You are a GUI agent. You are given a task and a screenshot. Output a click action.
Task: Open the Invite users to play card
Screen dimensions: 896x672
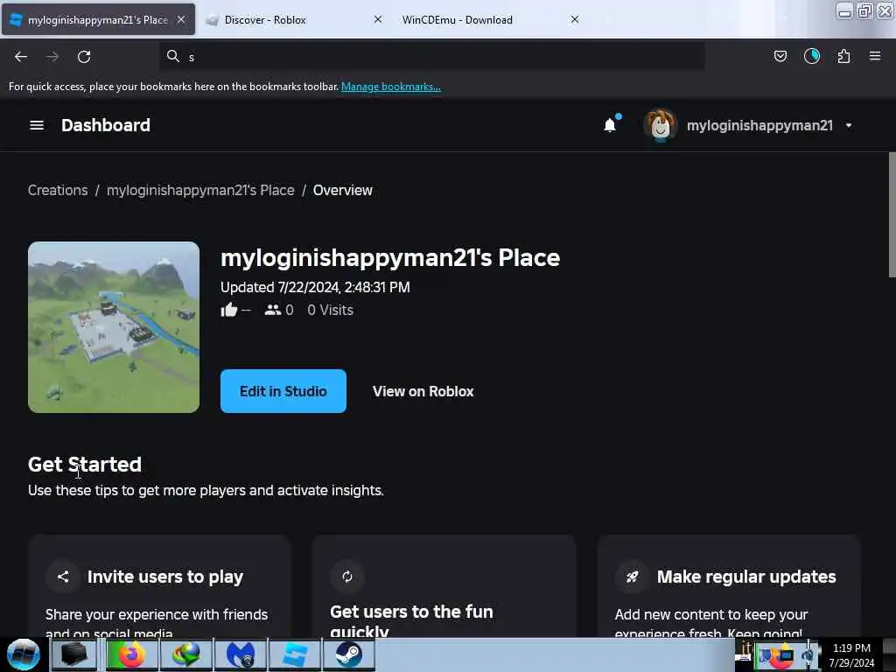159,586
